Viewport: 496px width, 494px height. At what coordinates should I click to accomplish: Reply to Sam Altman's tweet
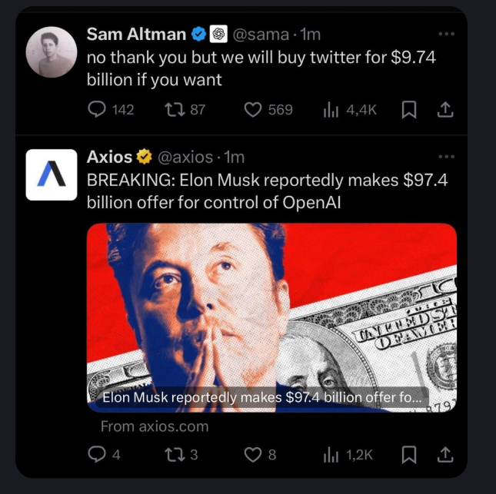tap(97, 110)
